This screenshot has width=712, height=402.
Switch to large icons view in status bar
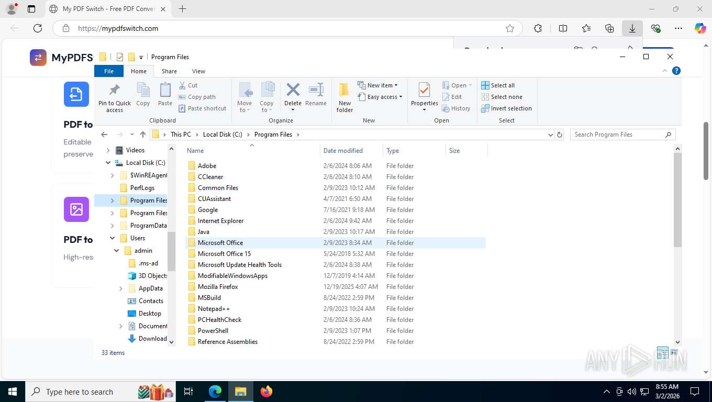coord(674,352)
